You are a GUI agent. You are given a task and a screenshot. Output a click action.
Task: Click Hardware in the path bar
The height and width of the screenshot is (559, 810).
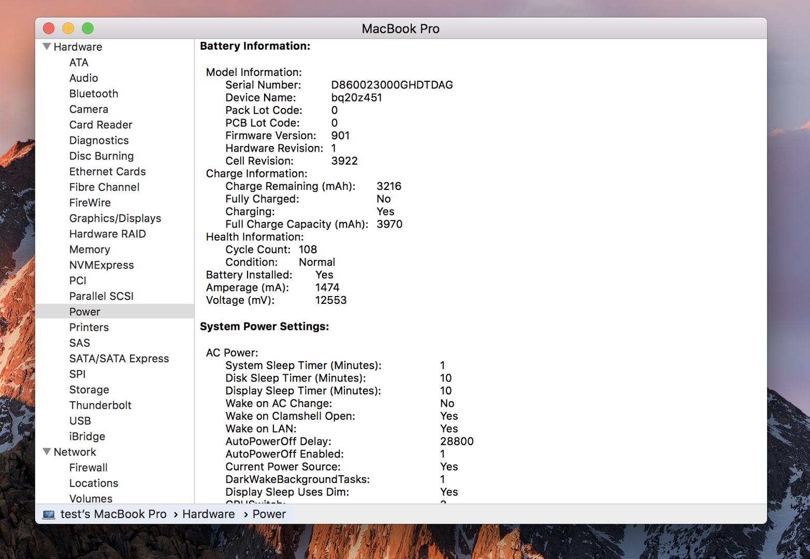(x=208, y=514)
